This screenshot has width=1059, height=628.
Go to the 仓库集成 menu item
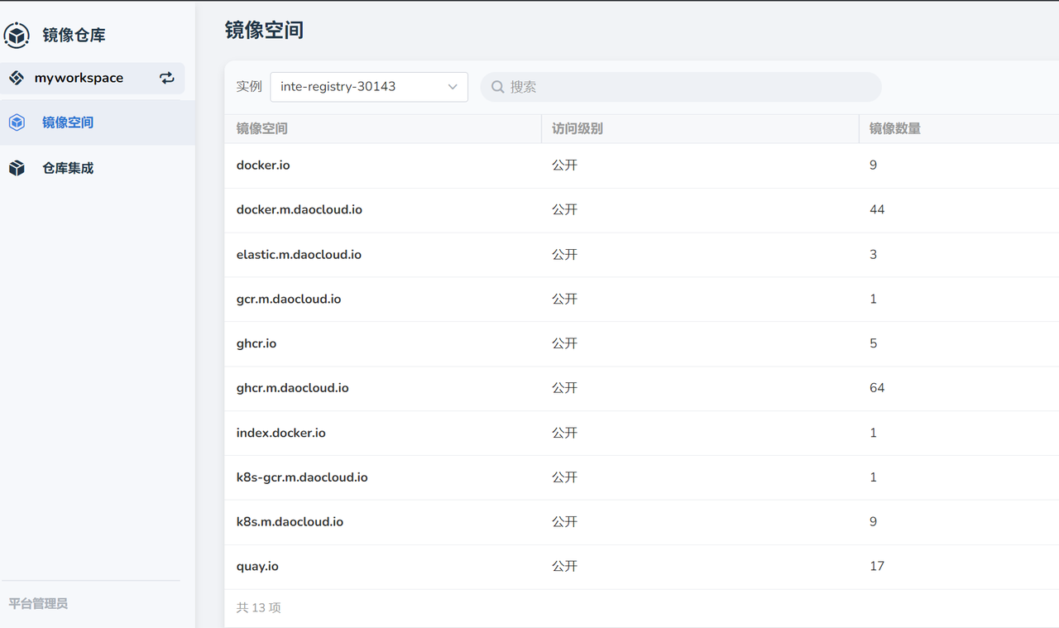(68, 168)
